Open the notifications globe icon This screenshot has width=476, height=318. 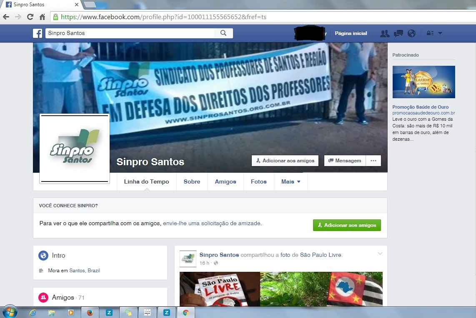(412, 33)
